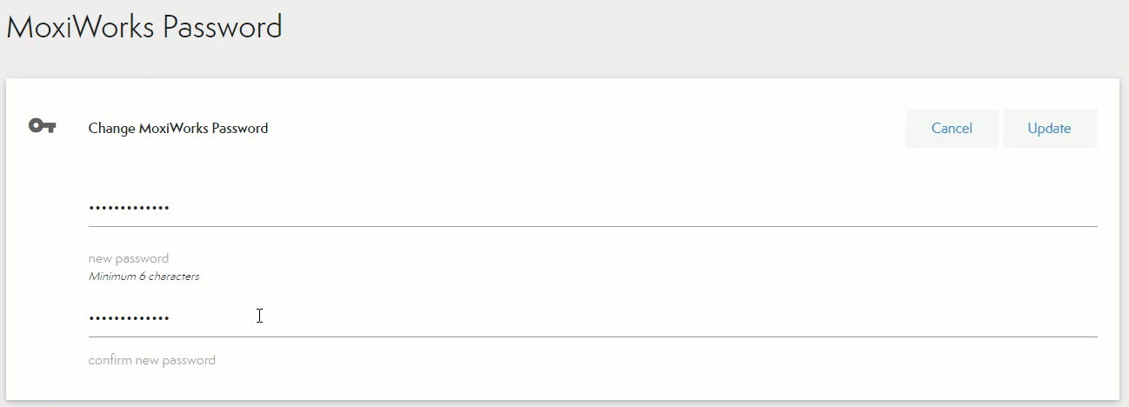Click the word "characters" in the hint text

pyautogui.click(x=174, y=277)
